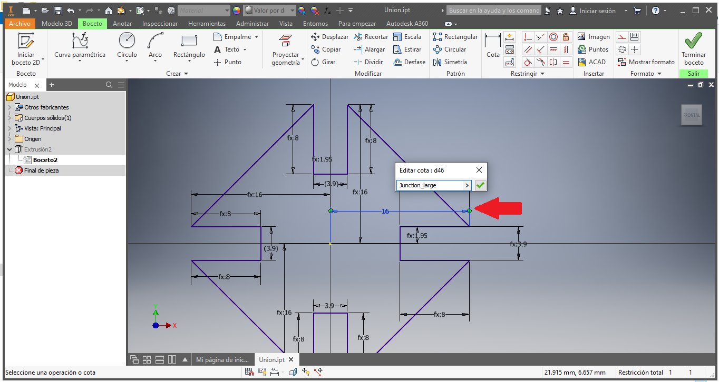
Task: Select the Copiar tool
Action: click(326, 49)
